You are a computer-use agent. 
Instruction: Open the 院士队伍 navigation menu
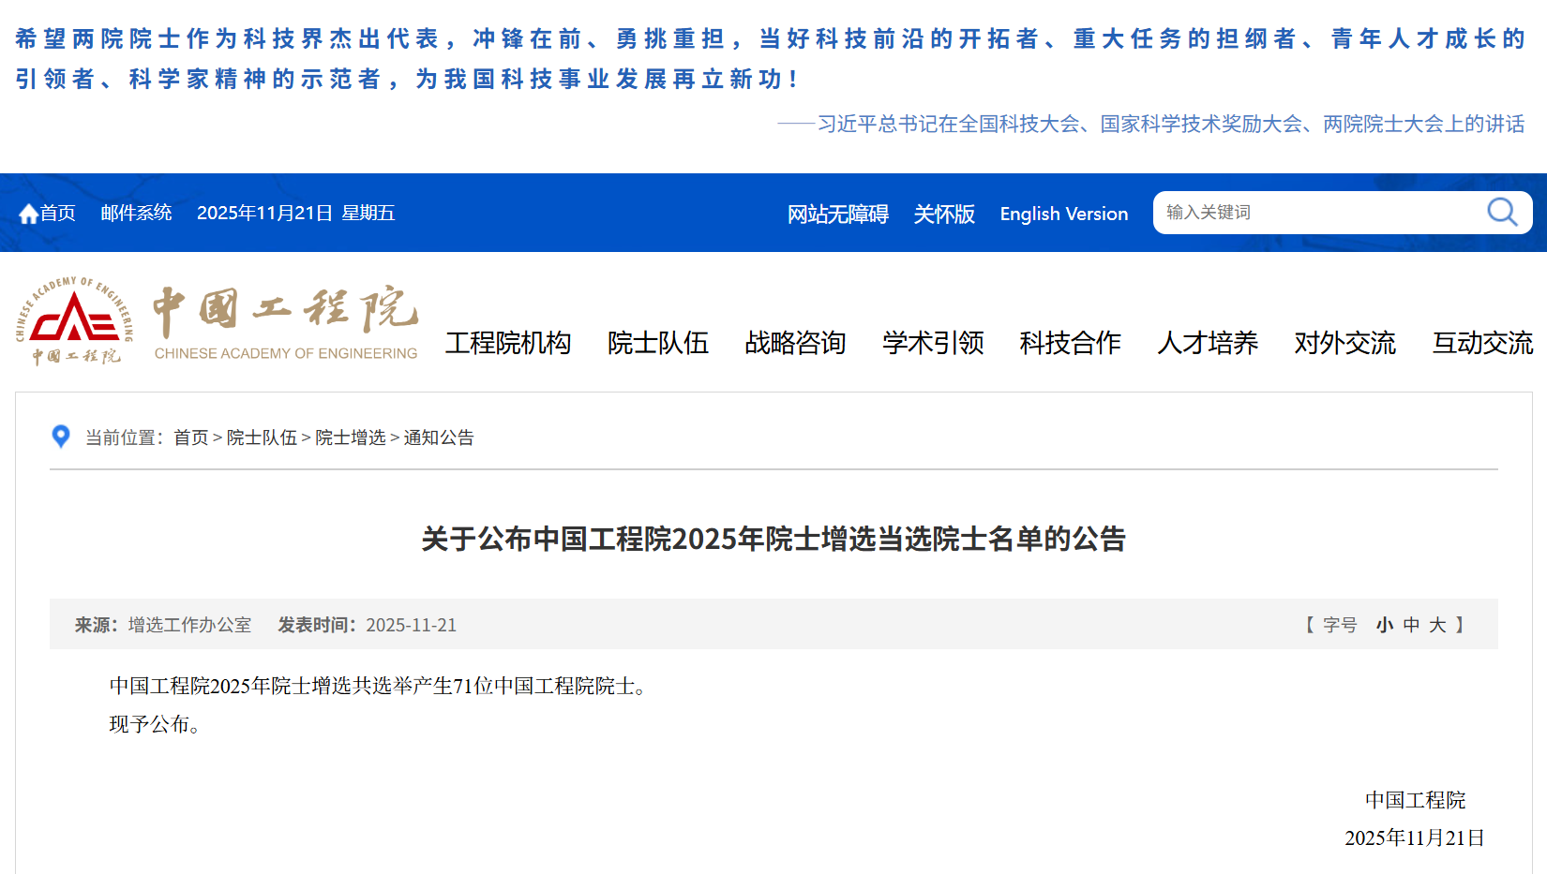pyautogui.click(x=657, y=343)
